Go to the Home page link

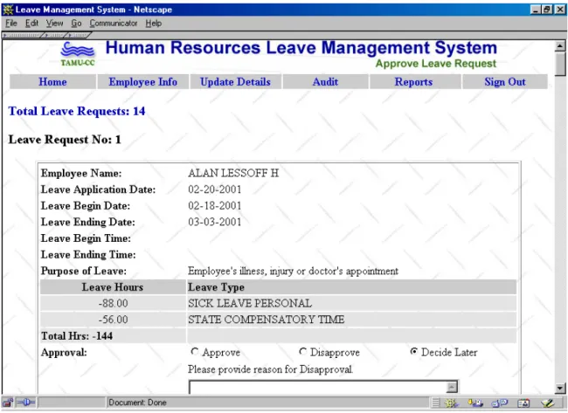click(x=53, y=82)
